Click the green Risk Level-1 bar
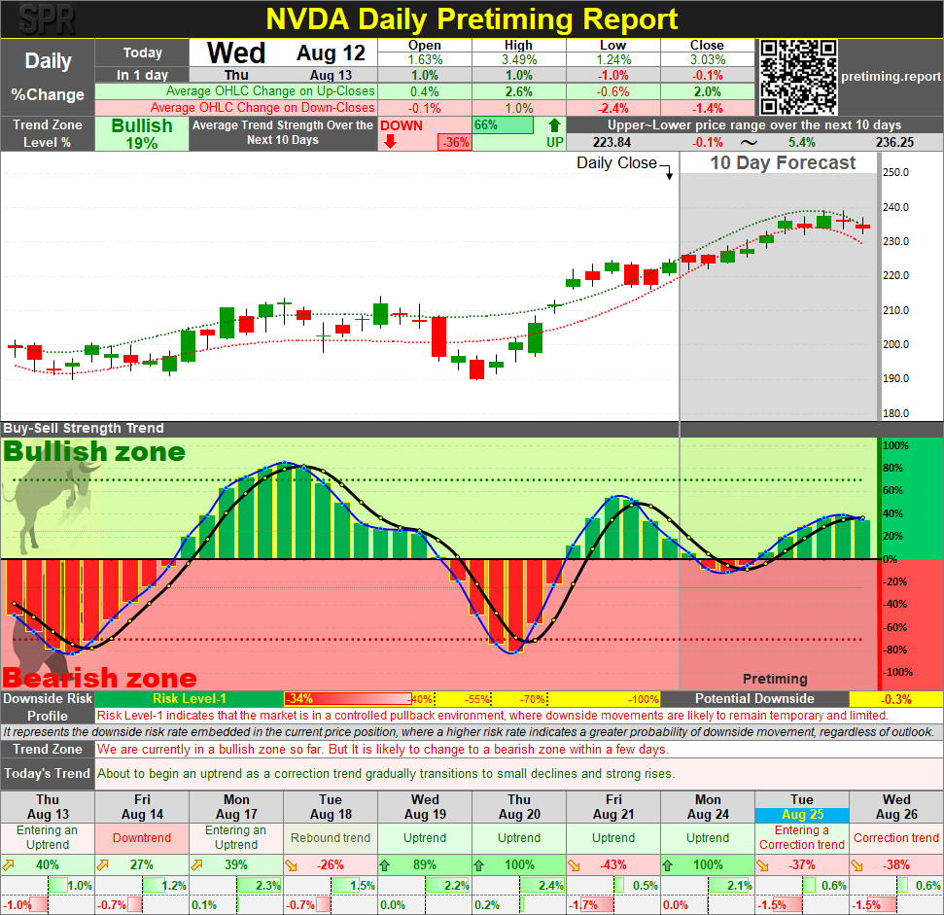 point(189,699)
